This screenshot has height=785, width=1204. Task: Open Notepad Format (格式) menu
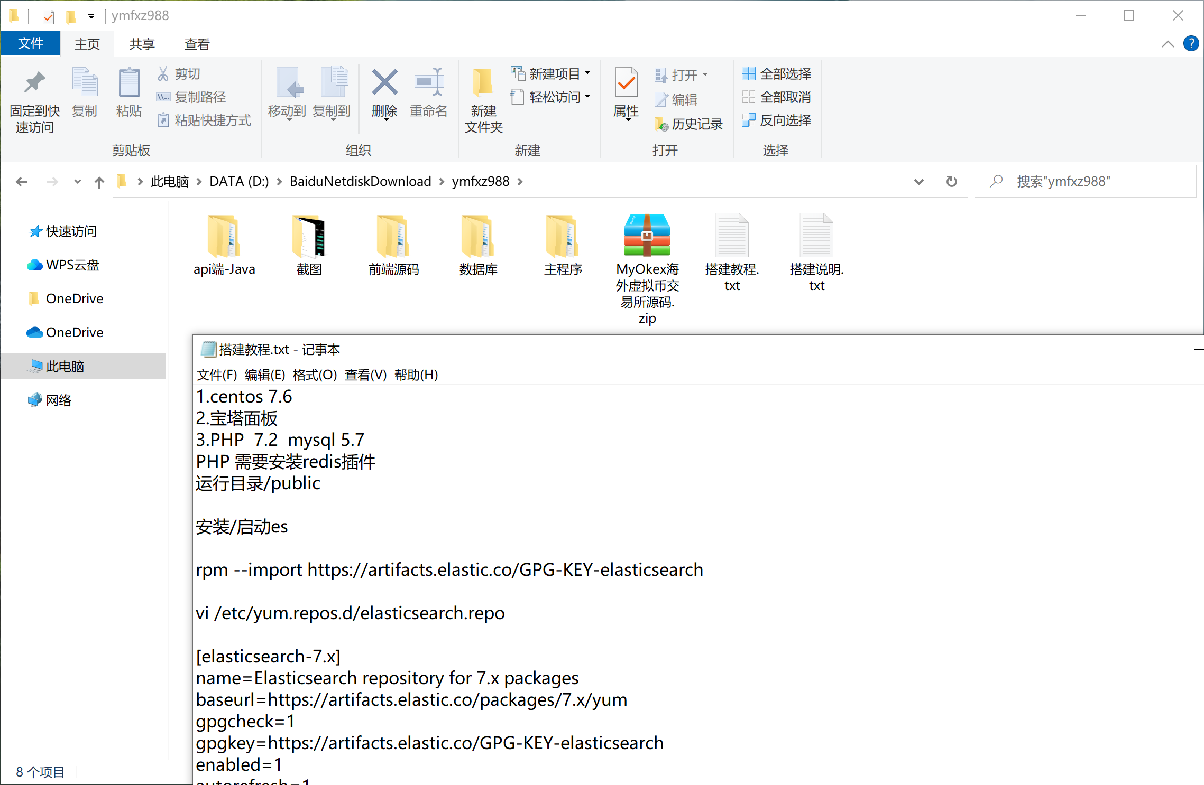coord(315,375)
